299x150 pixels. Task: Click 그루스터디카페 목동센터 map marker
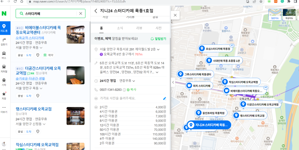coord(195,74)
